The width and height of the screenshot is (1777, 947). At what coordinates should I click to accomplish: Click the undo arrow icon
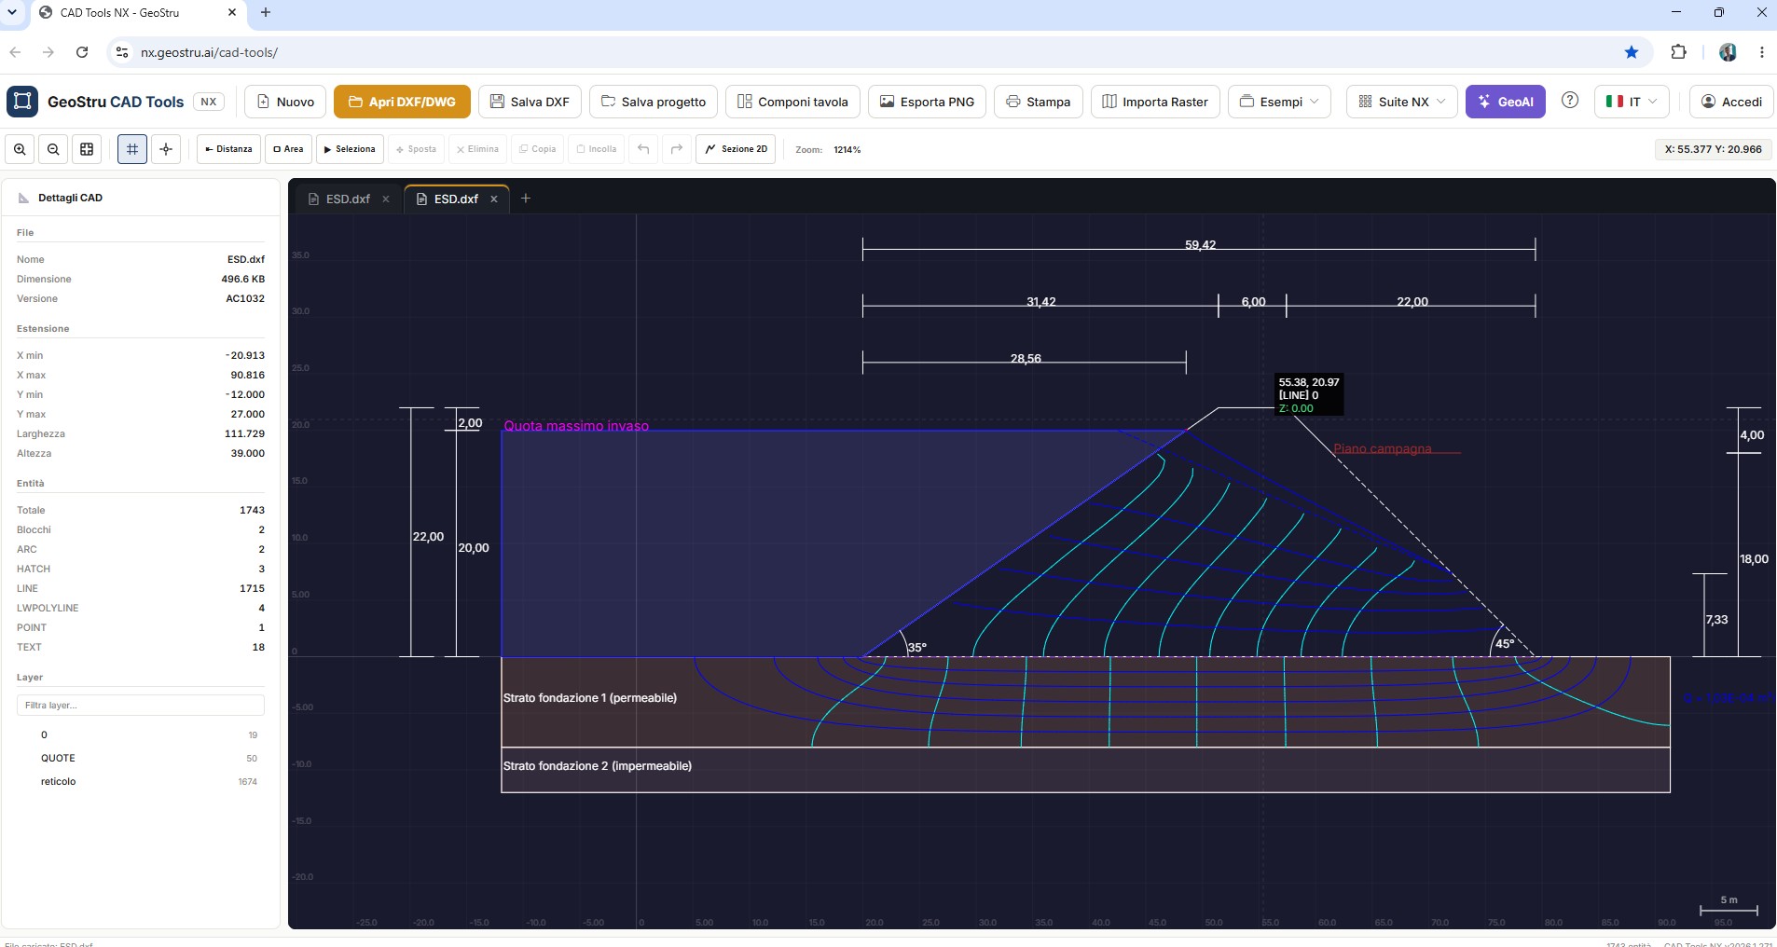[643, 149]
